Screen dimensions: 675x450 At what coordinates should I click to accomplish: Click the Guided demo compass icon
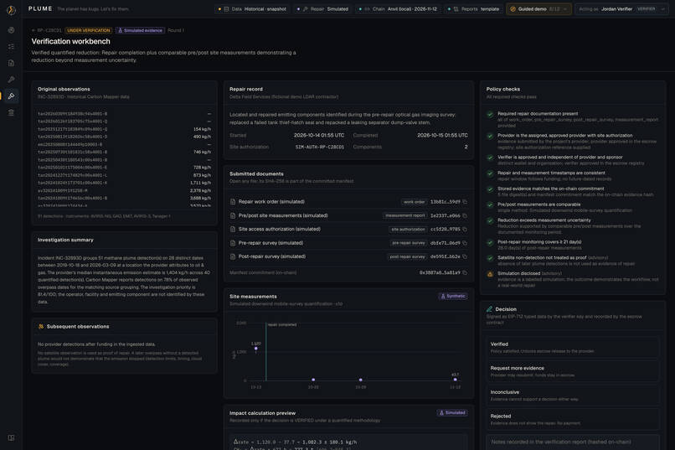(513, 9)
